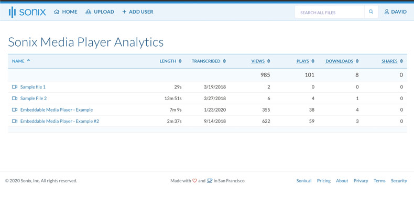Open the UPLOAD menu item
Viewport: 414px width, 207px height.
coord(100,12)
